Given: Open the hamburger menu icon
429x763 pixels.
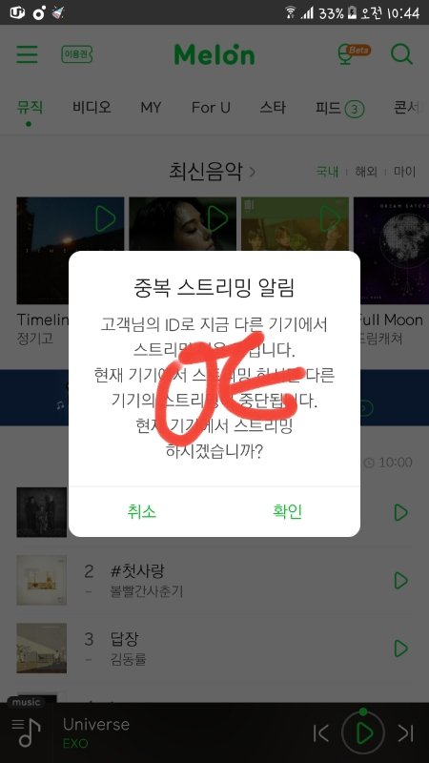Looking at the screenshot, I should click(28, 54).
